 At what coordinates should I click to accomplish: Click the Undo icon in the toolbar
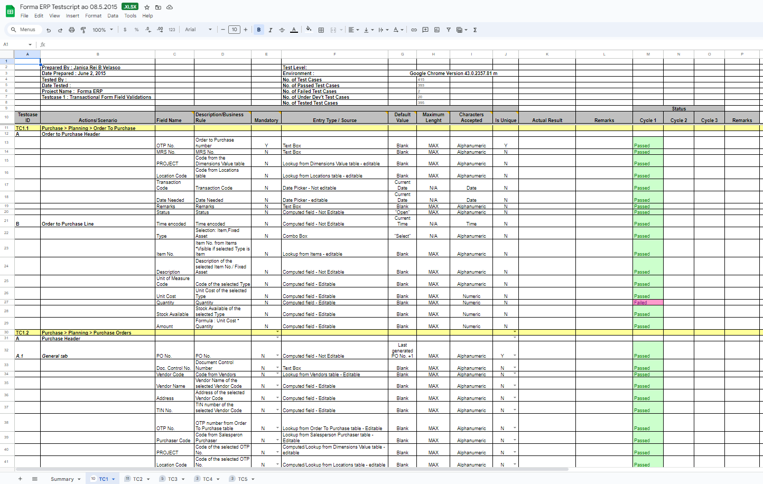coord(49,30)
